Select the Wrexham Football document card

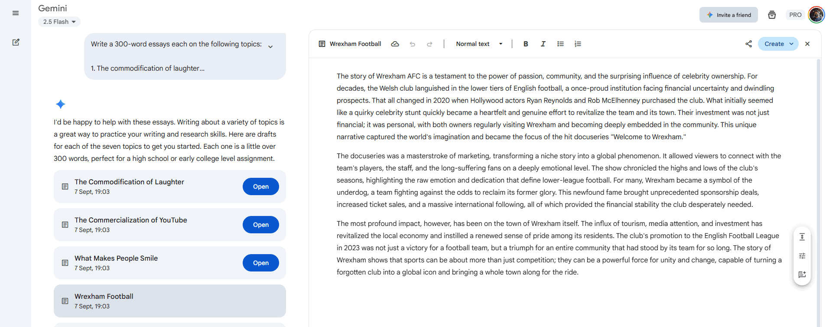click(x=169, y=301)
